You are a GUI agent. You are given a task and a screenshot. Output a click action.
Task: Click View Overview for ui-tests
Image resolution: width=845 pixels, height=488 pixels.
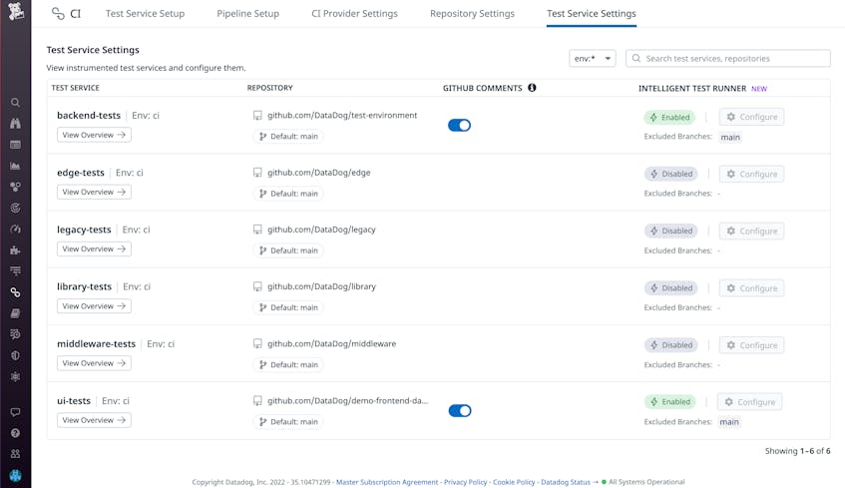[94, 420]
